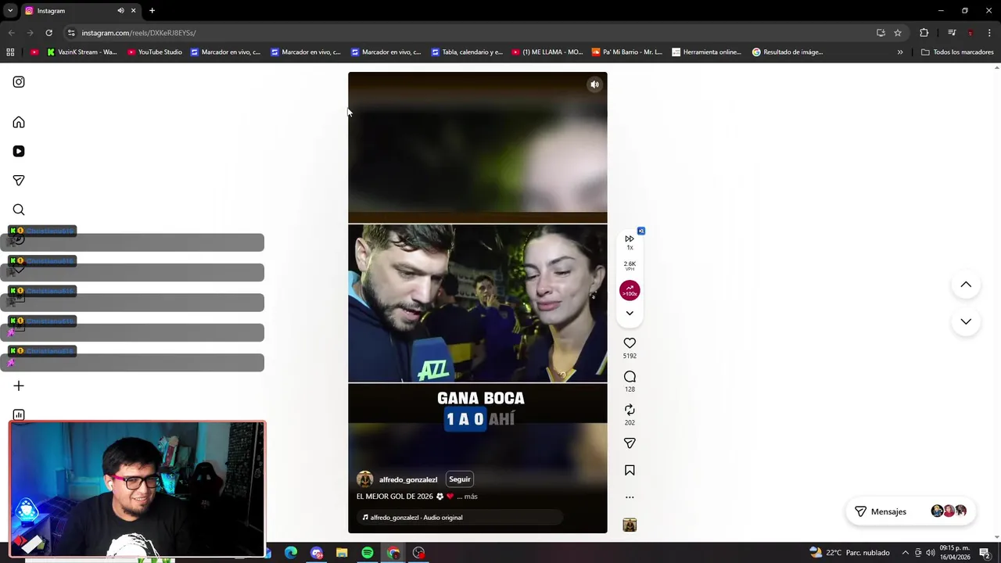Expand the caption with 'más'

click(x=470, y=497)
